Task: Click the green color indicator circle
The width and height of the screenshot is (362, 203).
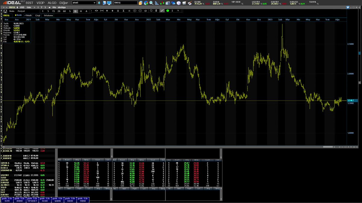Action: click(167, 11)
